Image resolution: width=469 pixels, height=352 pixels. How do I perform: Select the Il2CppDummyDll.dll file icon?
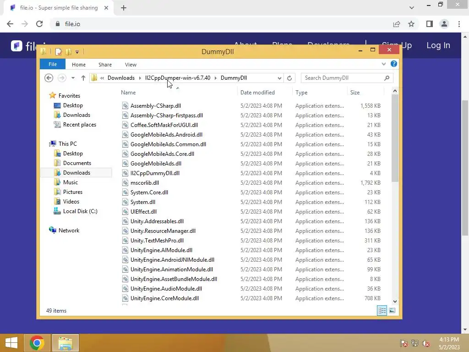click(125, 173)
